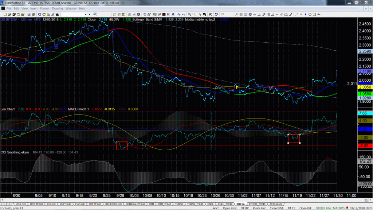Click the small play arrow beside combo box
Image resolution: width=373 pixels, height=210 pixels.
90,14
